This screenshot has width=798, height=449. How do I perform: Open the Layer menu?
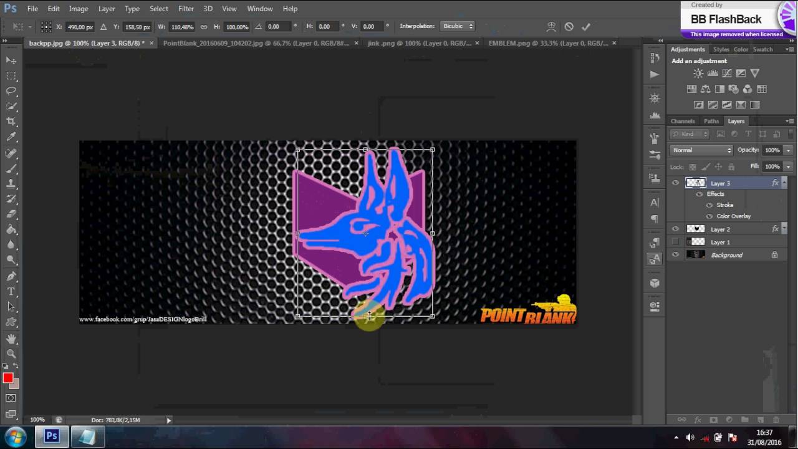pos(107,9)
